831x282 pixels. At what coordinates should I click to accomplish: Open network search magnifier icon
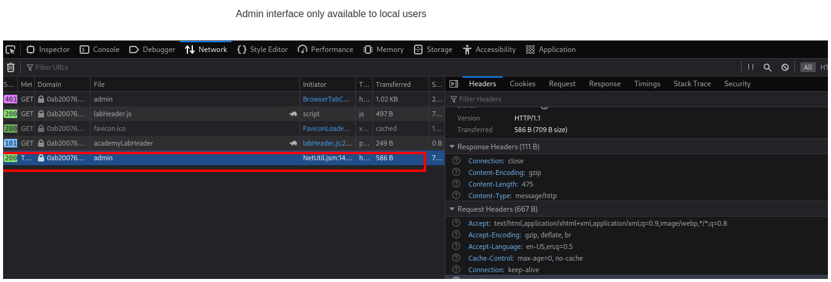(x=767, y=67)
